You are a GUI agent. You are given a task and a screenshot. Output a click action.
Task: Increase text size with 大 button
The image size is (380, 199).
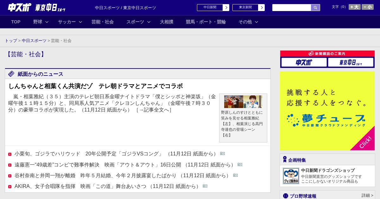coord(355,7)
